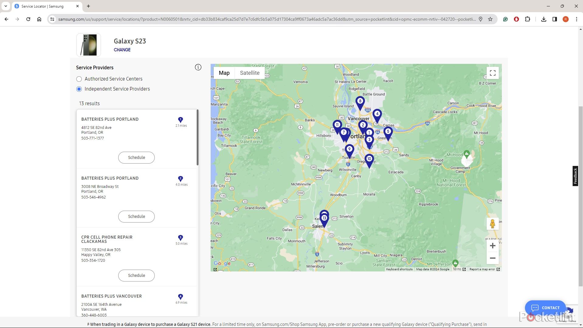The image size is (583, 328).
Task: View site information icon in address bar
Action: point(52,19)
